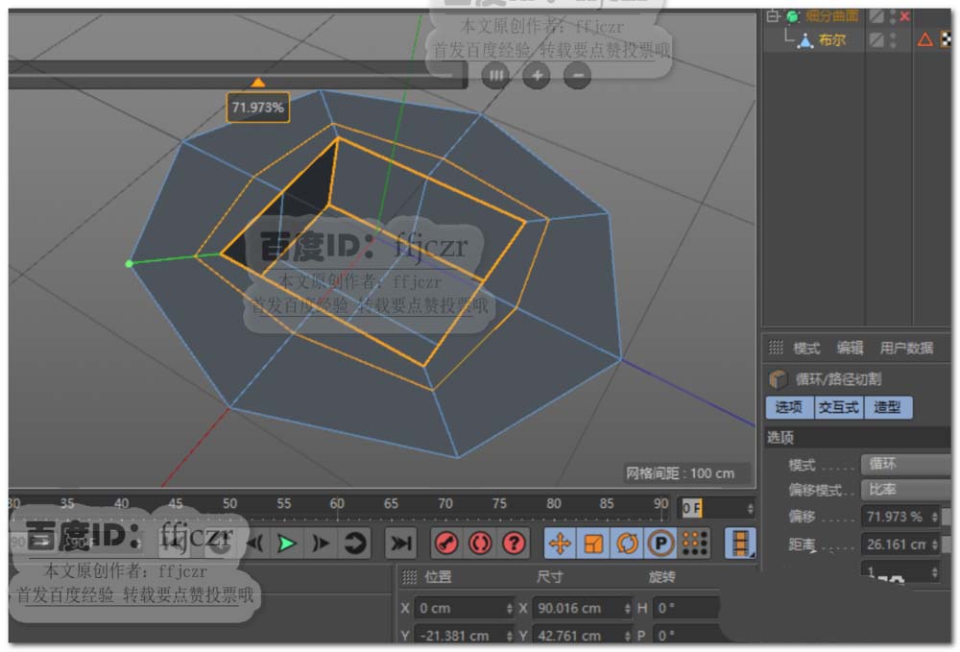The image size is (960, 652).
Task: Collapse the 细分曲面 tree node
Action: click(x=771, y=16)
